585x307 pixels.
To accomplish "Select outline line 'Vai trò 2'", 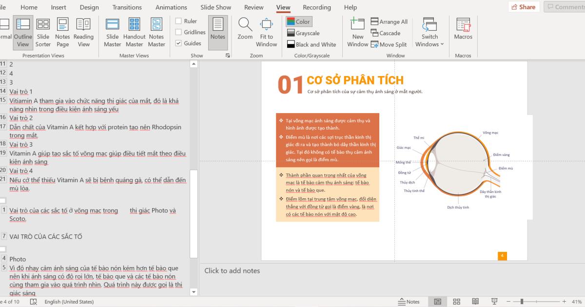I will pyautogui.click(x=21, y=118).
